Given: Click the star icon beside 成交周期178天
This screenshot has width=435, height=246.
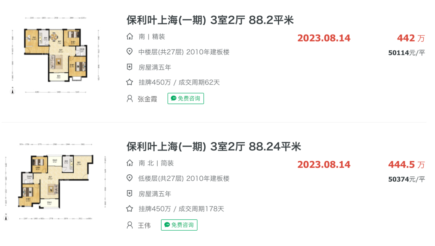Looking at the screenshot, I should (130, 209).
